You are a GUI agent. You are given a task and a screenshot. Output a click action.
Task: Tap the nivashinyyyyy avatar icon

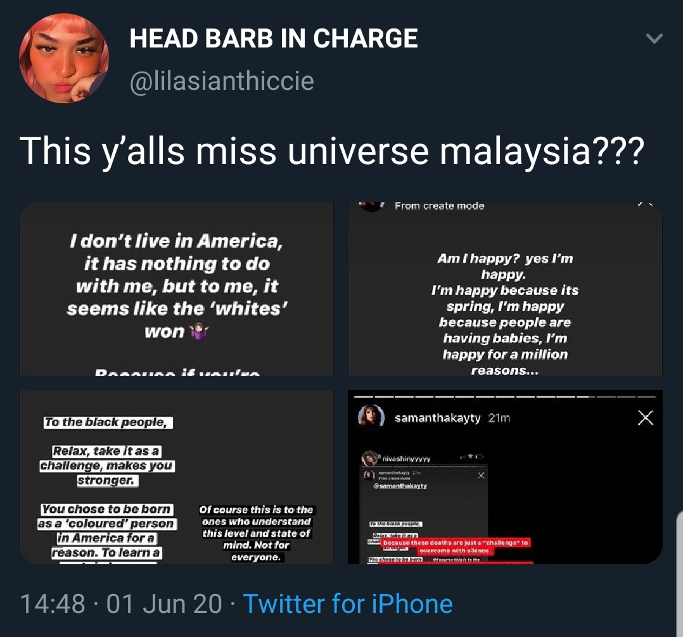click(x=369, y=458)
